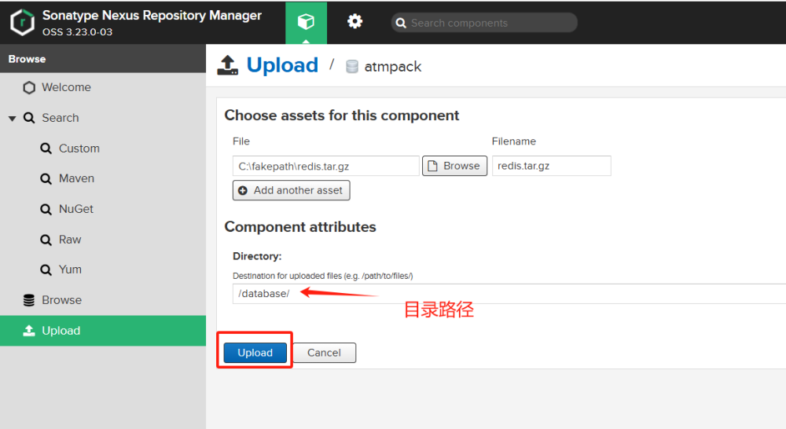This screenshot has height=429, width=786.
Task: Click the search magnifier icon in header
Action: coord(401,23)
